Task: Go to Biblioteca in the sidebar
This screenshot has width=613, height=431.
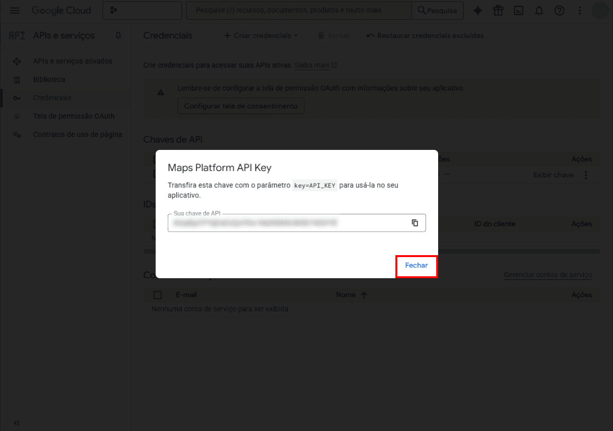Action: [49, 80]
